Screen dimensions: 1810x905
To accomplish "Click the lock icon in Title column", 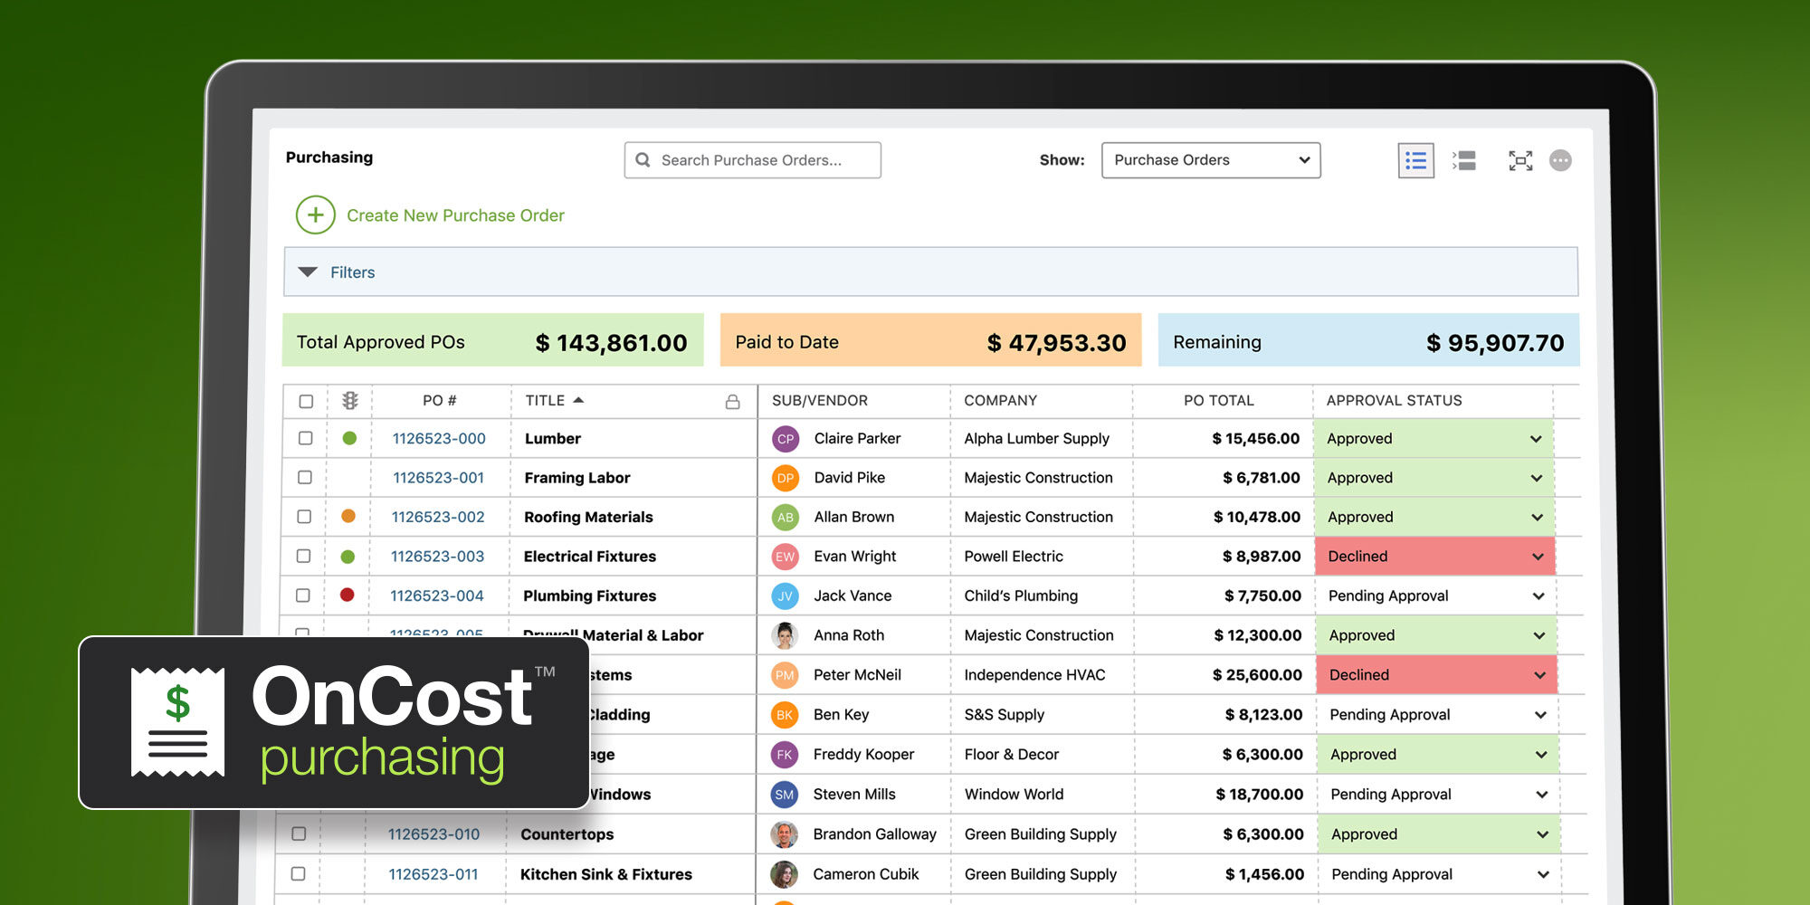I will pyautogui.click(x=732, y=402).
